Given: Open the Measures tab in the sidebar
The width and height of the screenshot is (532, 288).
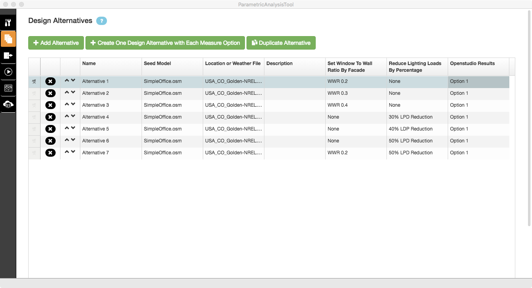Looking at the screenshot, I should (x=8, y=23).
